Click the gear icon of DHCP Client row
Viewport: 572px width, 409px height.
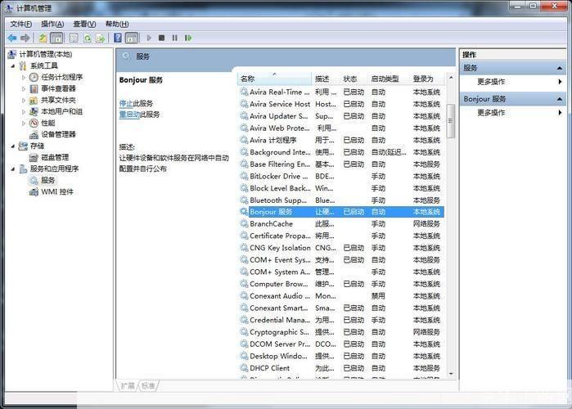[x=244, y=368]
